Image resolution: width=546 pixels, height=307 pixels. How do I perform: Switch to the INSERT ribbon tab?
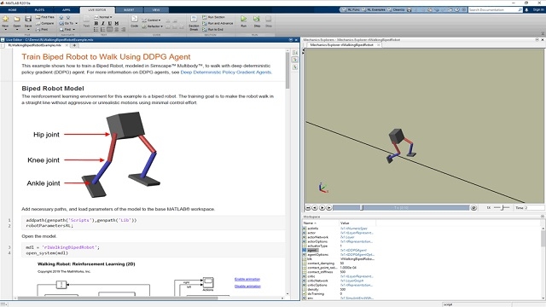pos(129,9)
